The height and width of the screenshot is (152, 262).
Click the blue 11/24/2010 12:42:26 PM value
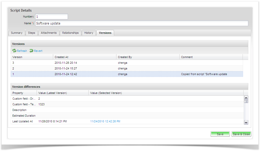[105, 121]
